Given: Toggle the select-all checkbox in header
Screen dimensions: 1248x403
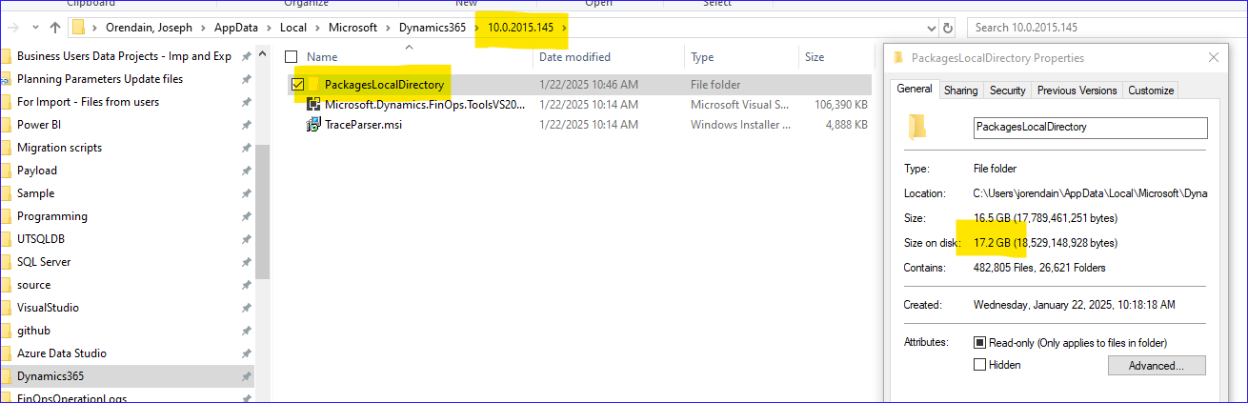Looking at the screenshot, I should click(x=292, y=57).
